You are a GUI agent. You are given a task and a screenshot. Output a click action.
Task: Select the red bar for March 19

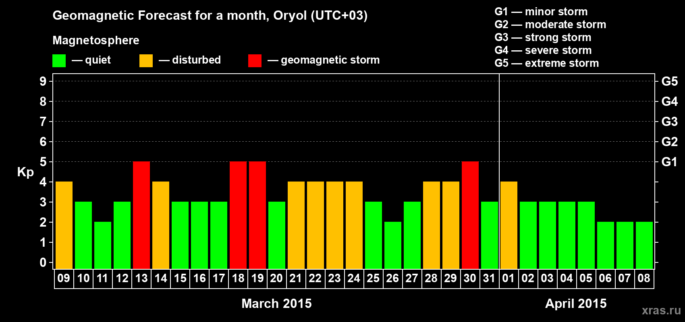(x=257, y=215)
